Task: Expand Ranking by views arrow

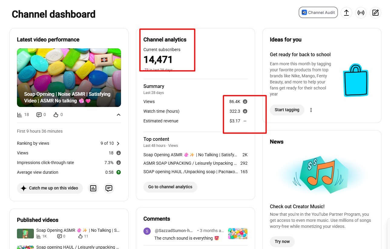Action: (x=118, y=143)
